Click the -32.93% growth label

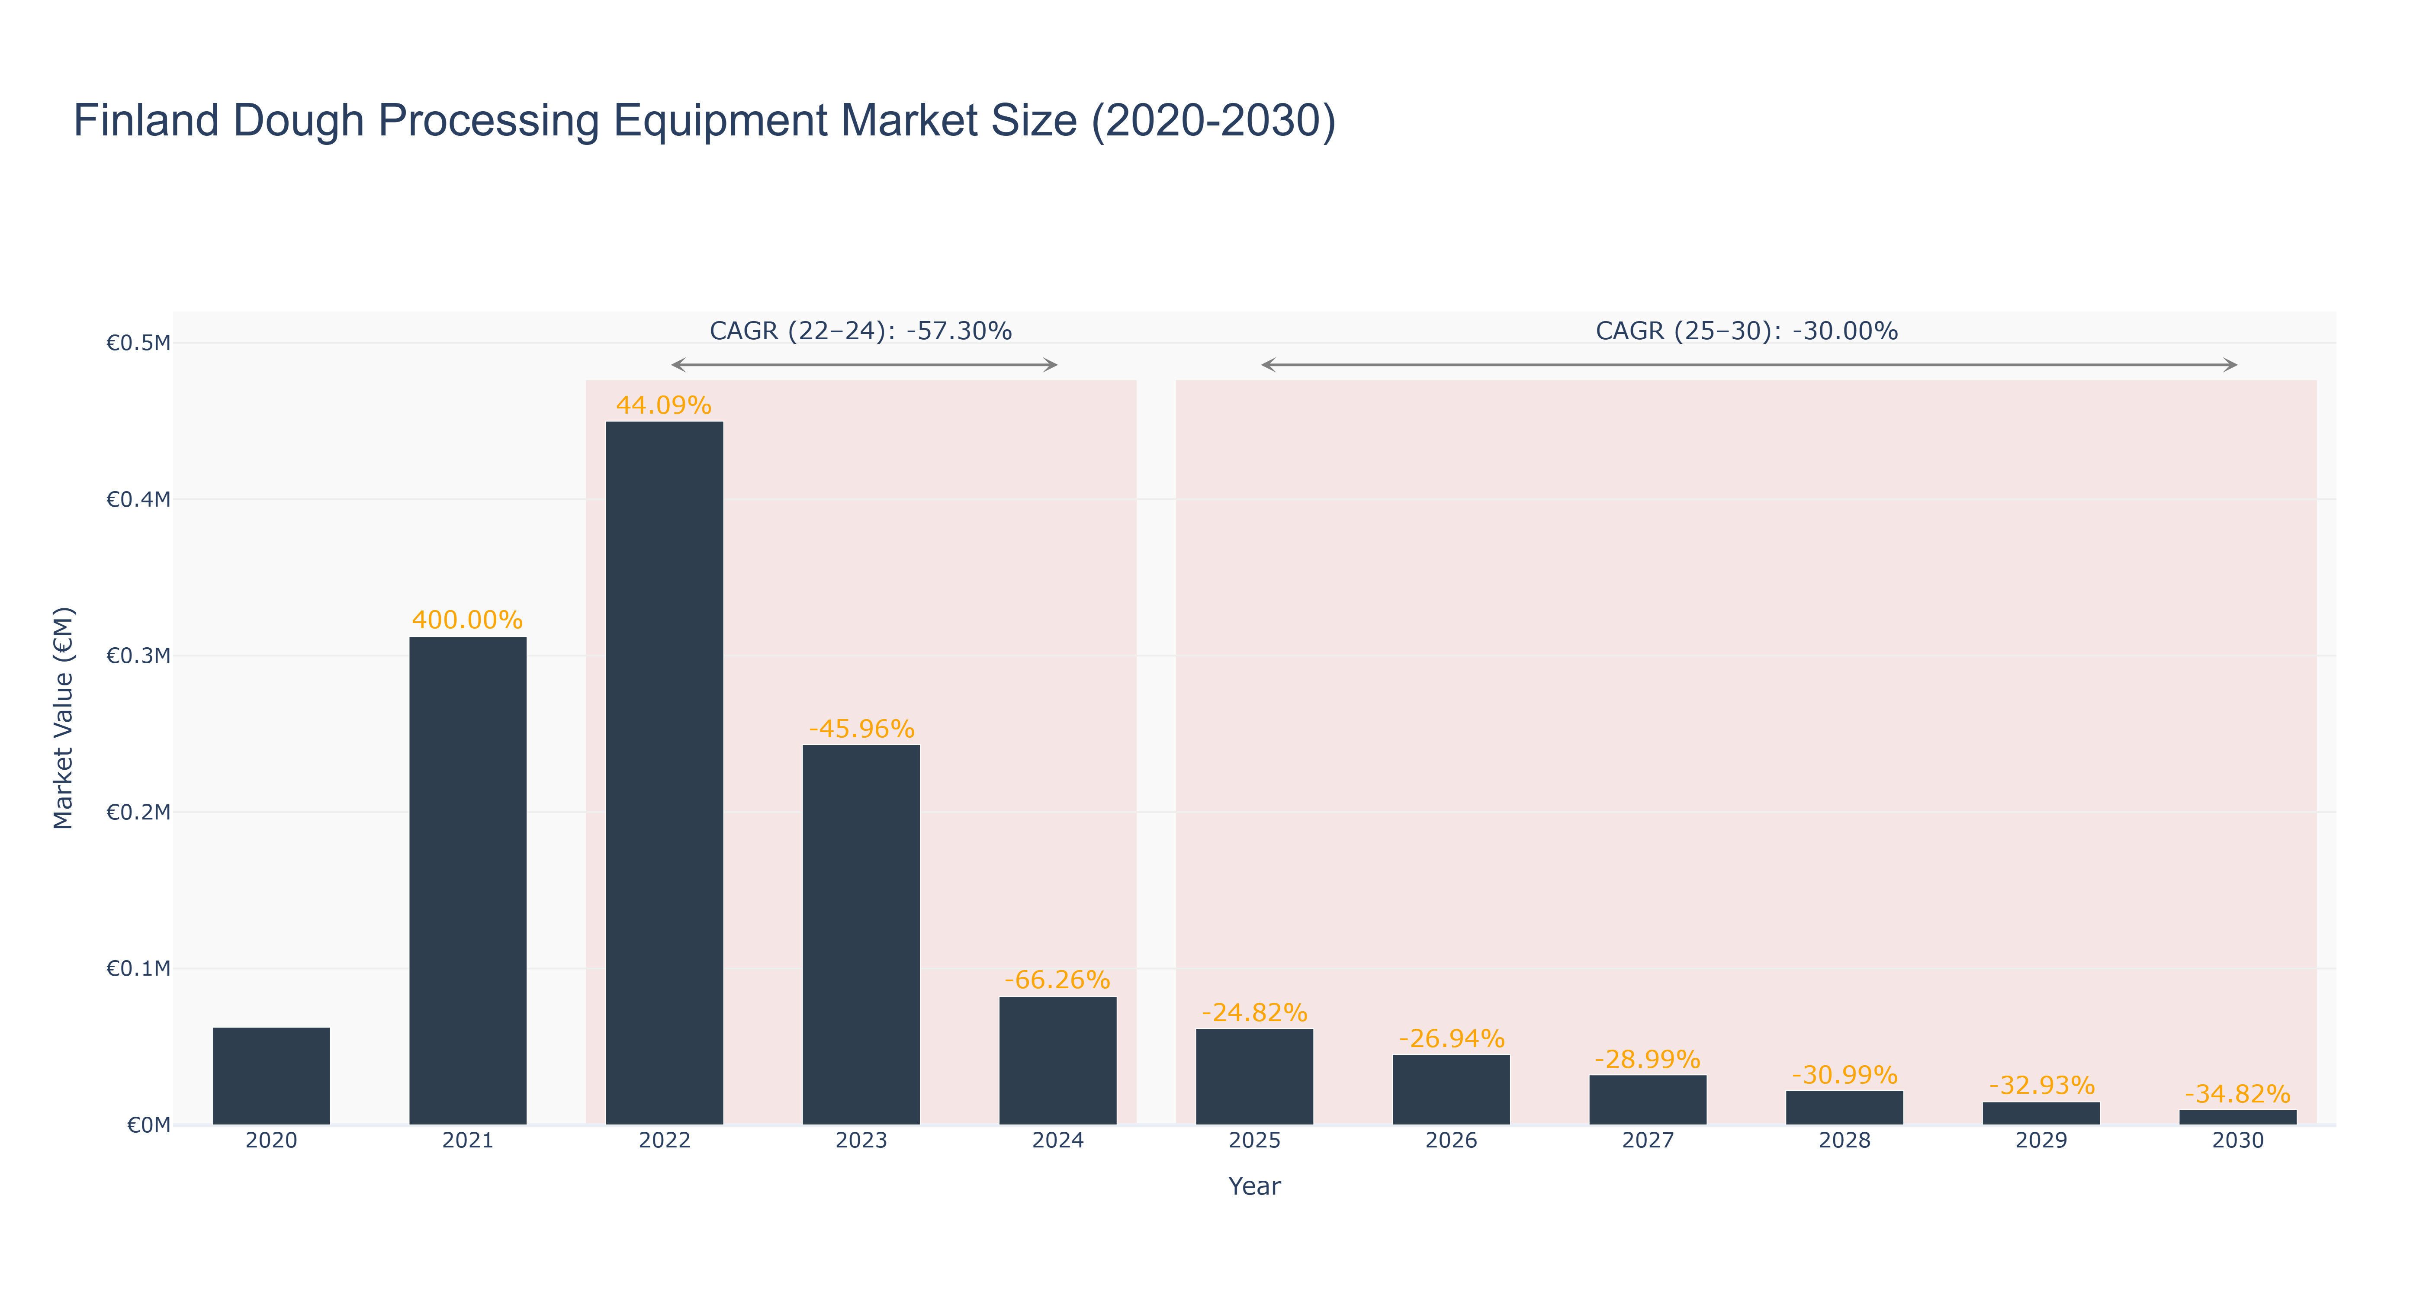click(2042, 1086)
